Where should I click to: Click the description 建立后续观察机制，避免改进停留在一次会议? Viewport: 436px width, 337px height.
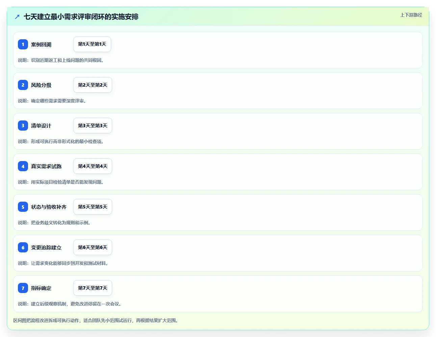coord(76,304)
